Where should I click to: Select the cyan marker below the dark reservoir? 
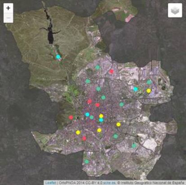[58, 57]
